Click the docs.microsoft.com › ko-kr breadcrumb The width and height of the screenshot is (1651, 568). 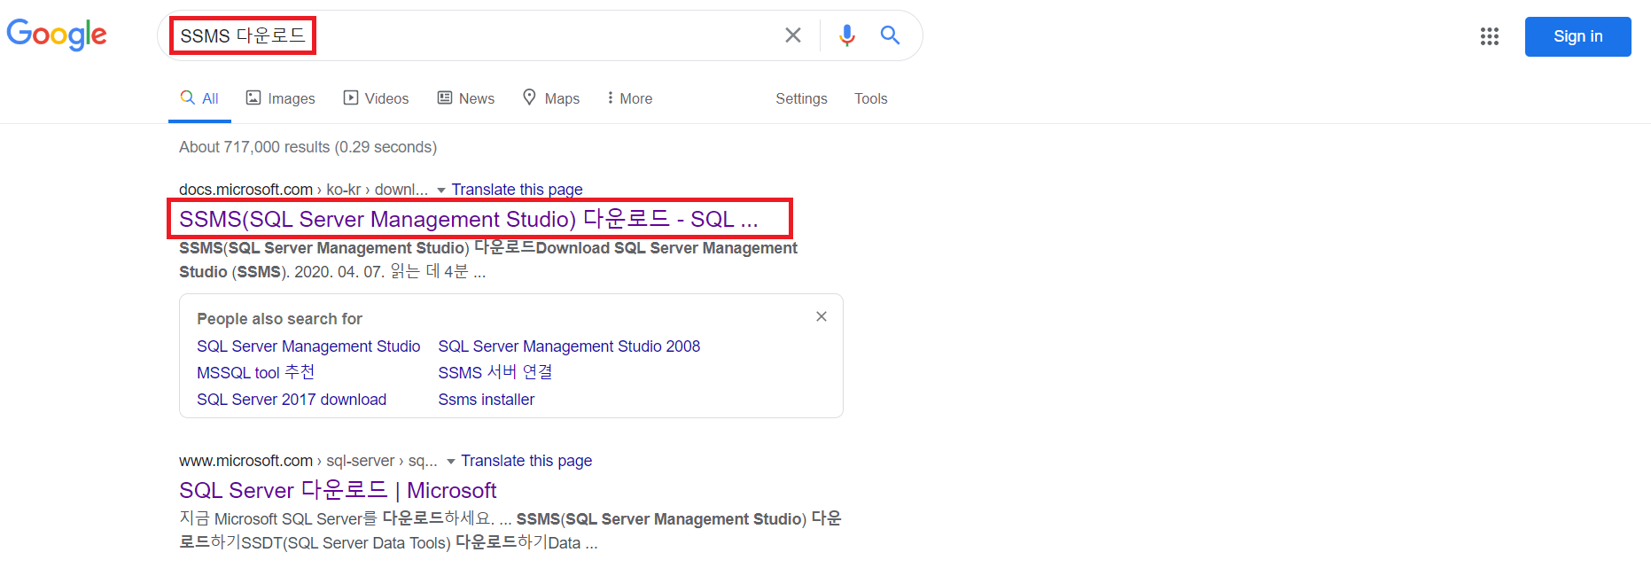[303, 190]
